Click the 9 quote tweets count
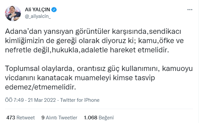 point(43,118)
